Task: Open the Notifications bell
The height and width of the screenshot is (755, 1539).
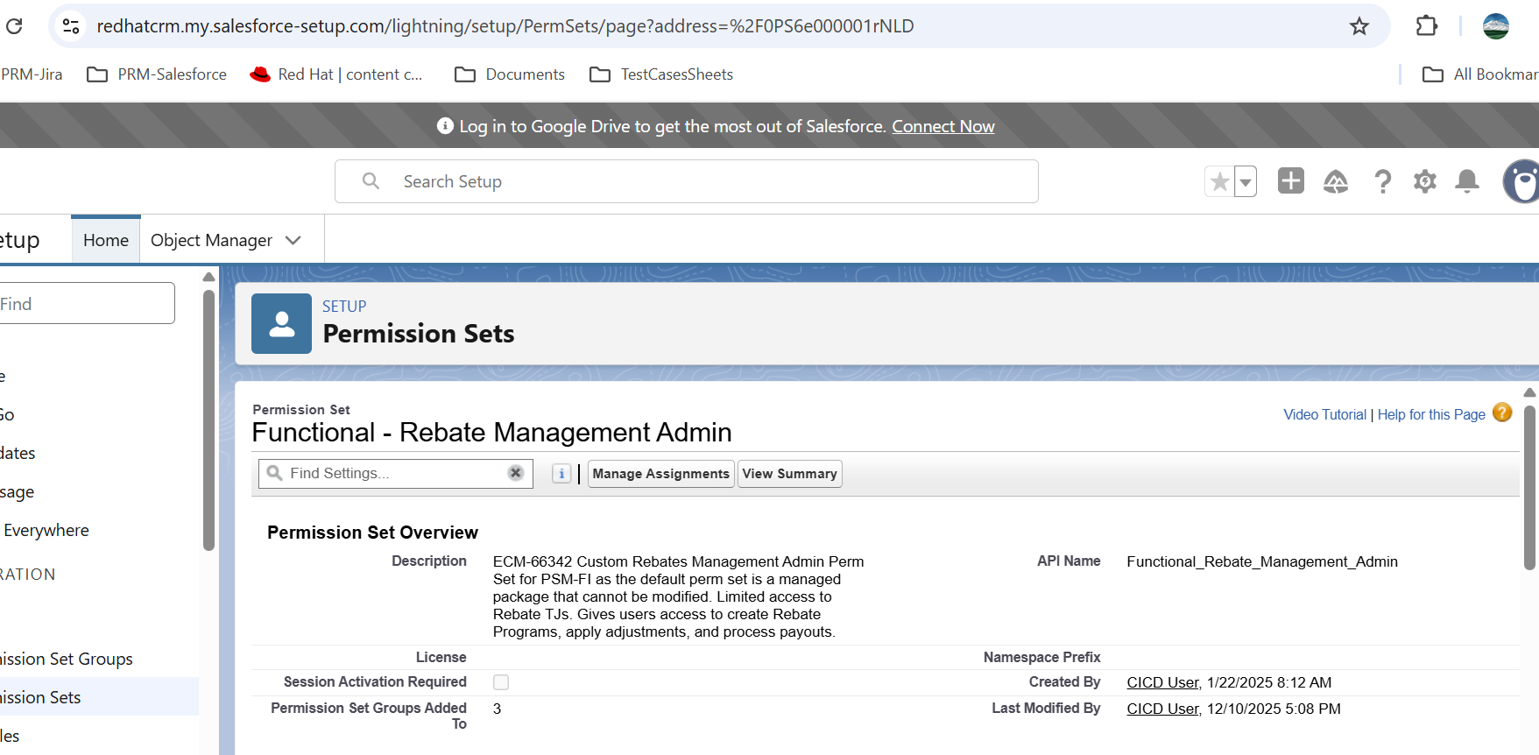Action: 1467,181
